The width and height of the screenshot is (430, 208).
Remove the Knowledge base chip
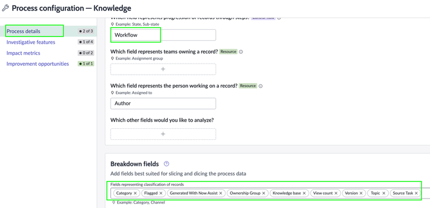point(304,193)
